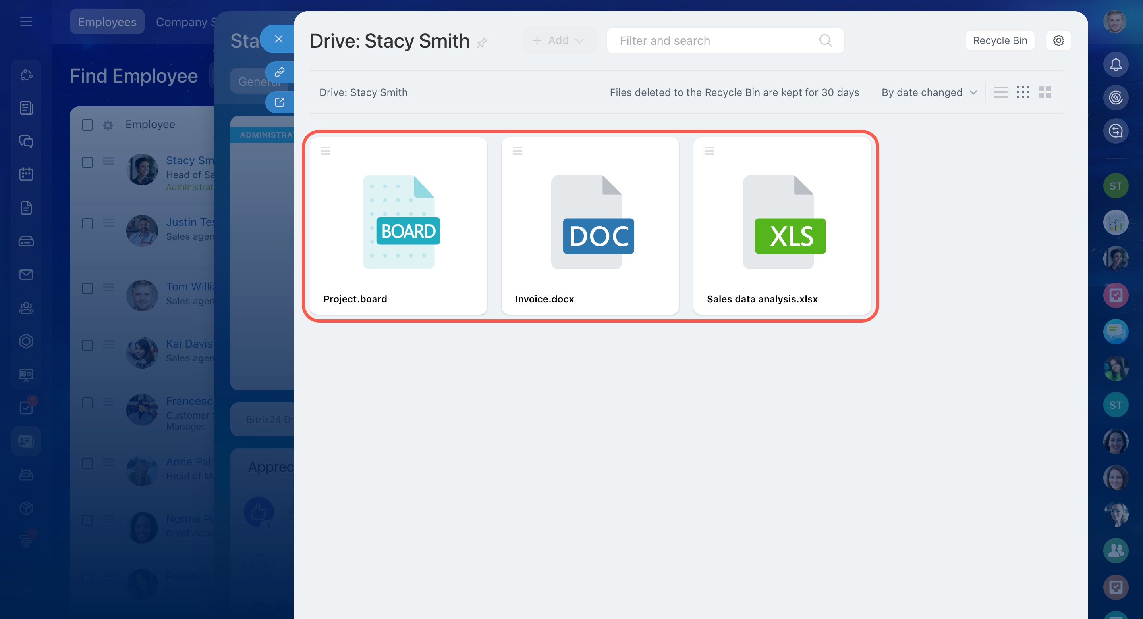Open the By date changed sort dropdown
The width and height of the screenshot is (1143, 619).
click(x=929, y=92)
